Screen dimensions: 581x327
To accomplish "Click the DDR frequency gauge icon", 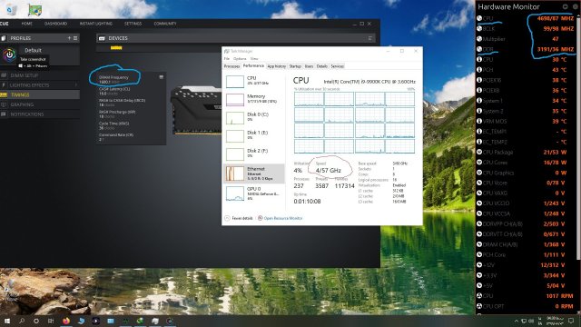I will (479, 49).
